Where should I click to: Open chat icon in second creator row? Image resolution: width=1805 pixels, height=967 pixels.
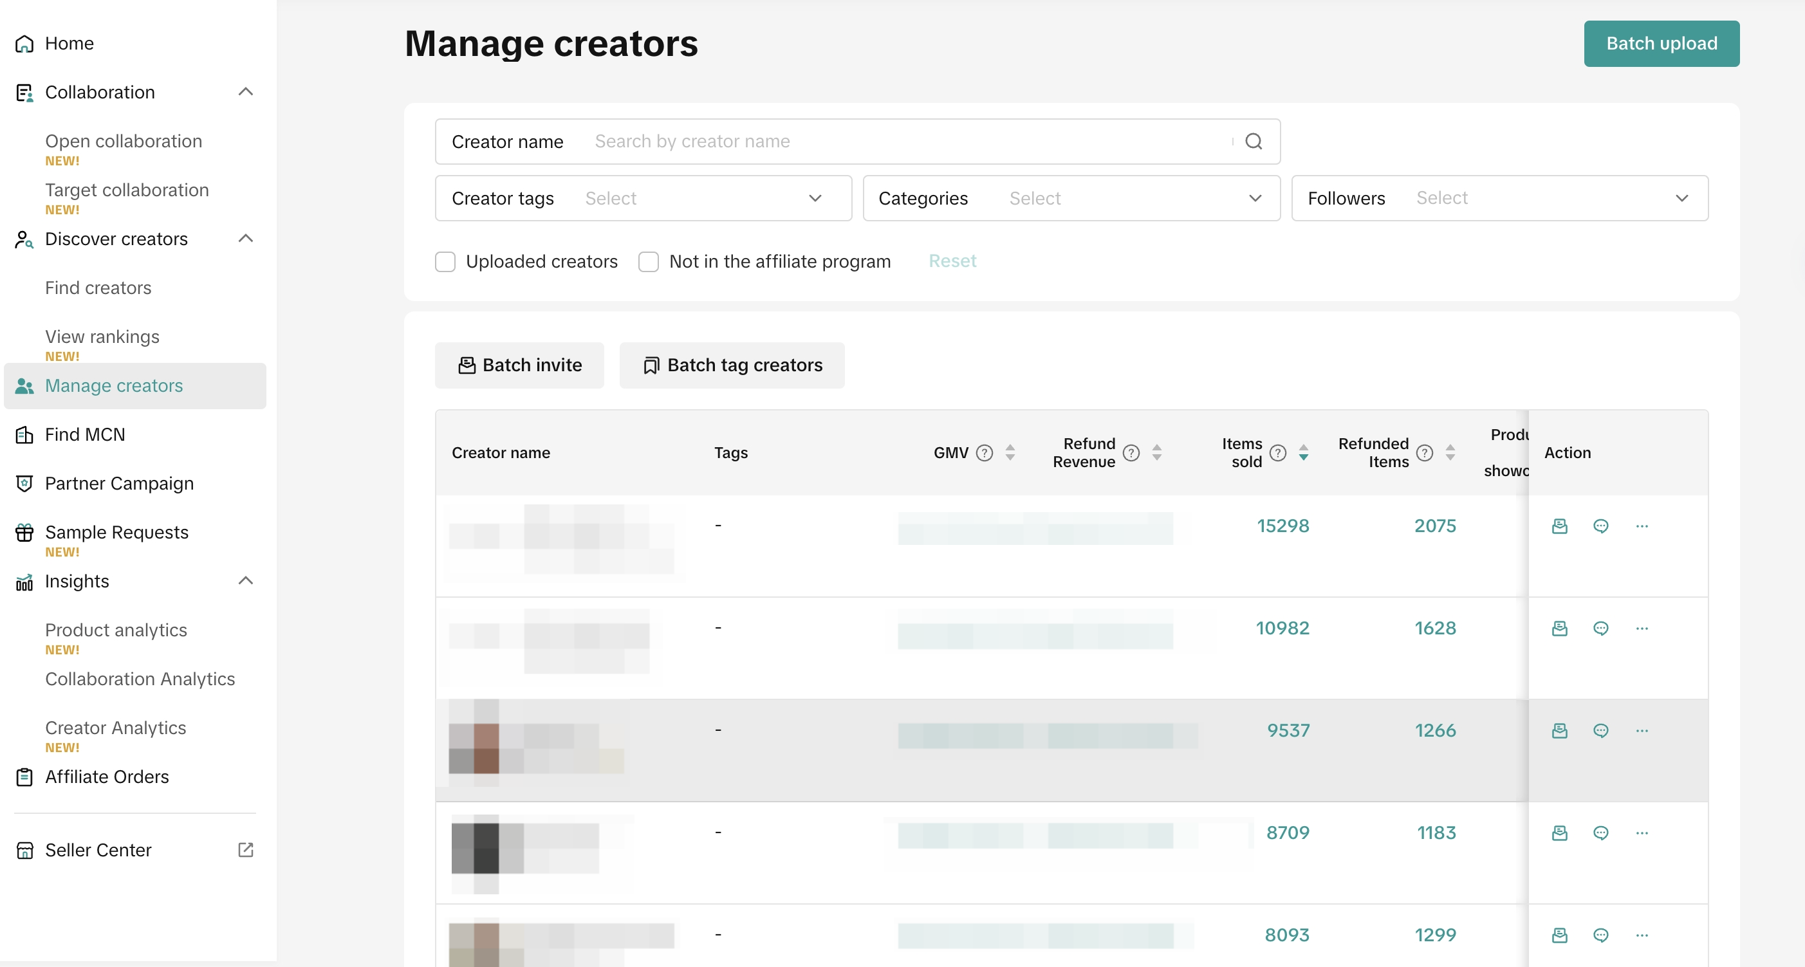point(1600,628)
